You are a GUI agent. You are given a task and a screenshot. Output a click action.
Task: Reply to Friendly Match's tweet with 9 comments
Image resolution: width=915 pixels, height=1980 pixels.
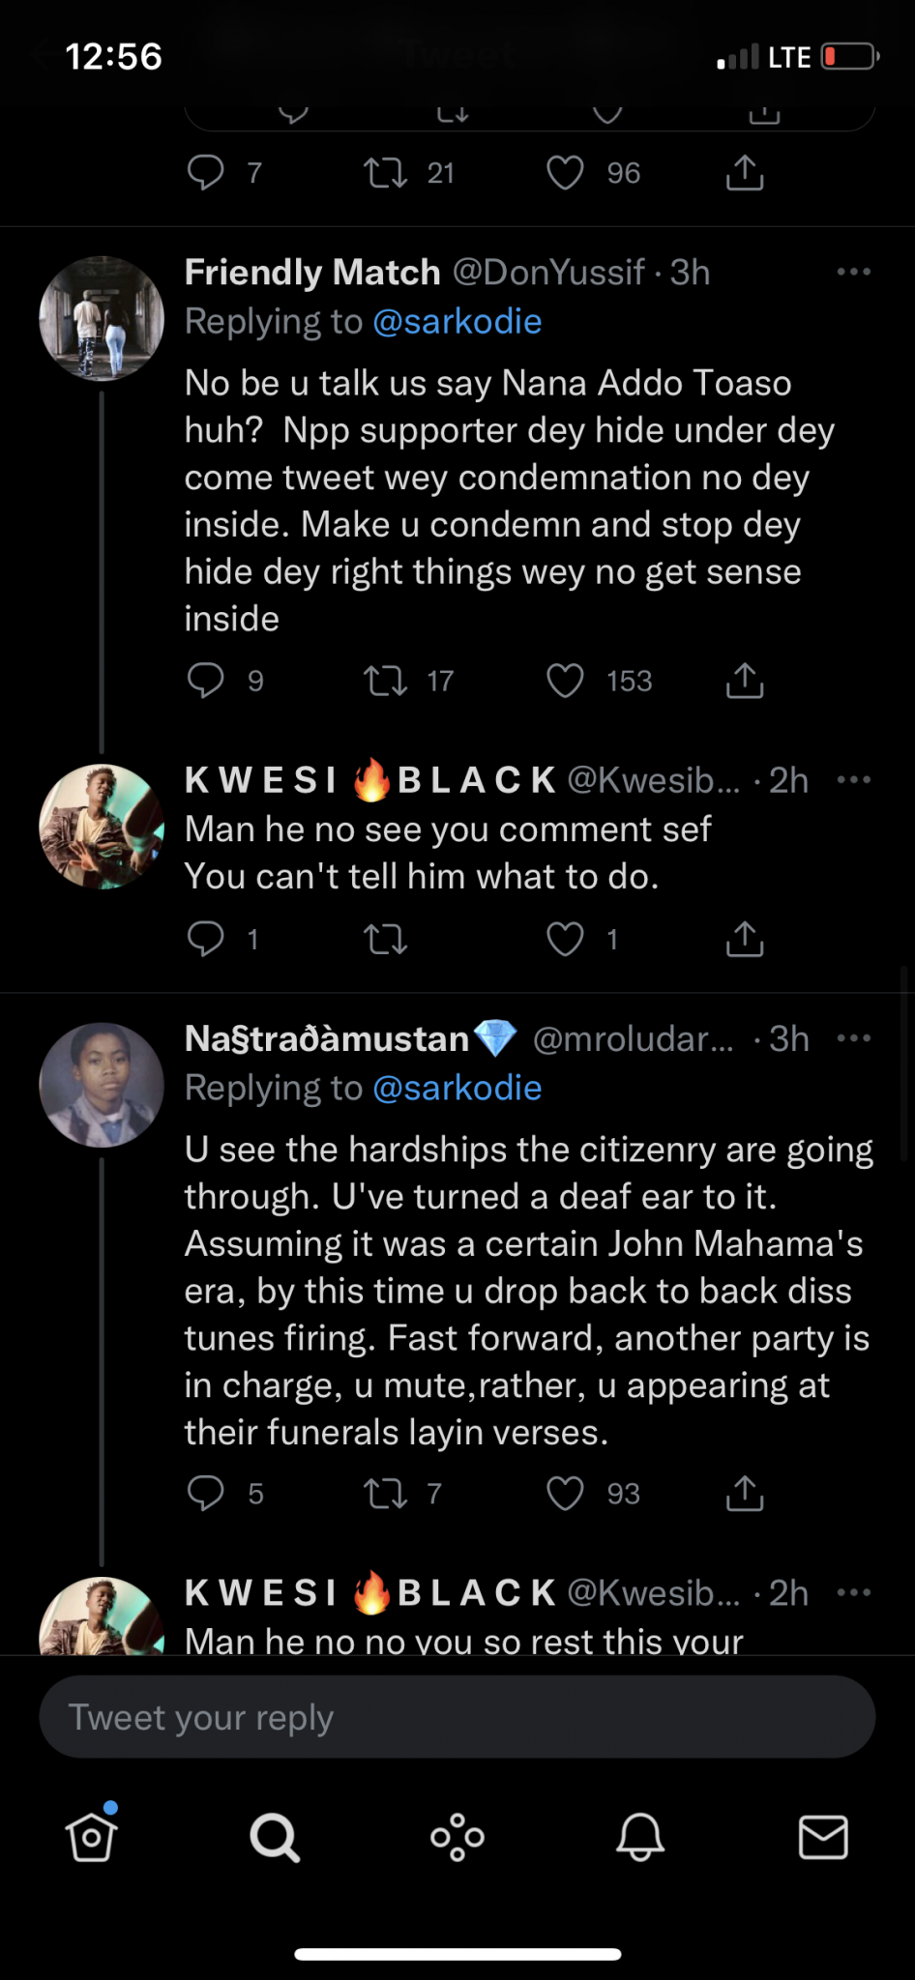pos(205,681)
